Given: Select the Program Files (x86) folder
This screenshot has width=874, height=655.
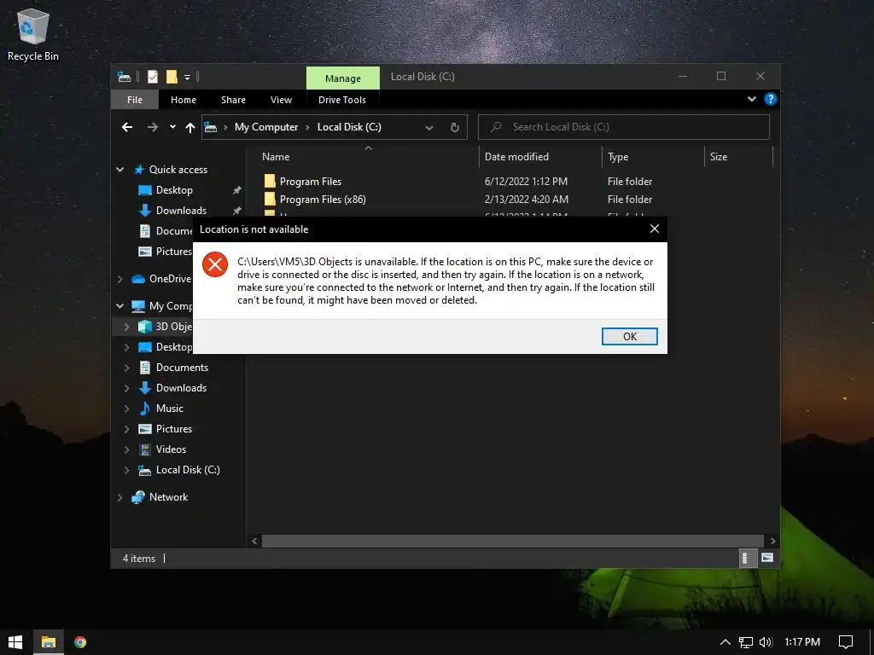Looking at the screenshot, I should pos(323,200).
